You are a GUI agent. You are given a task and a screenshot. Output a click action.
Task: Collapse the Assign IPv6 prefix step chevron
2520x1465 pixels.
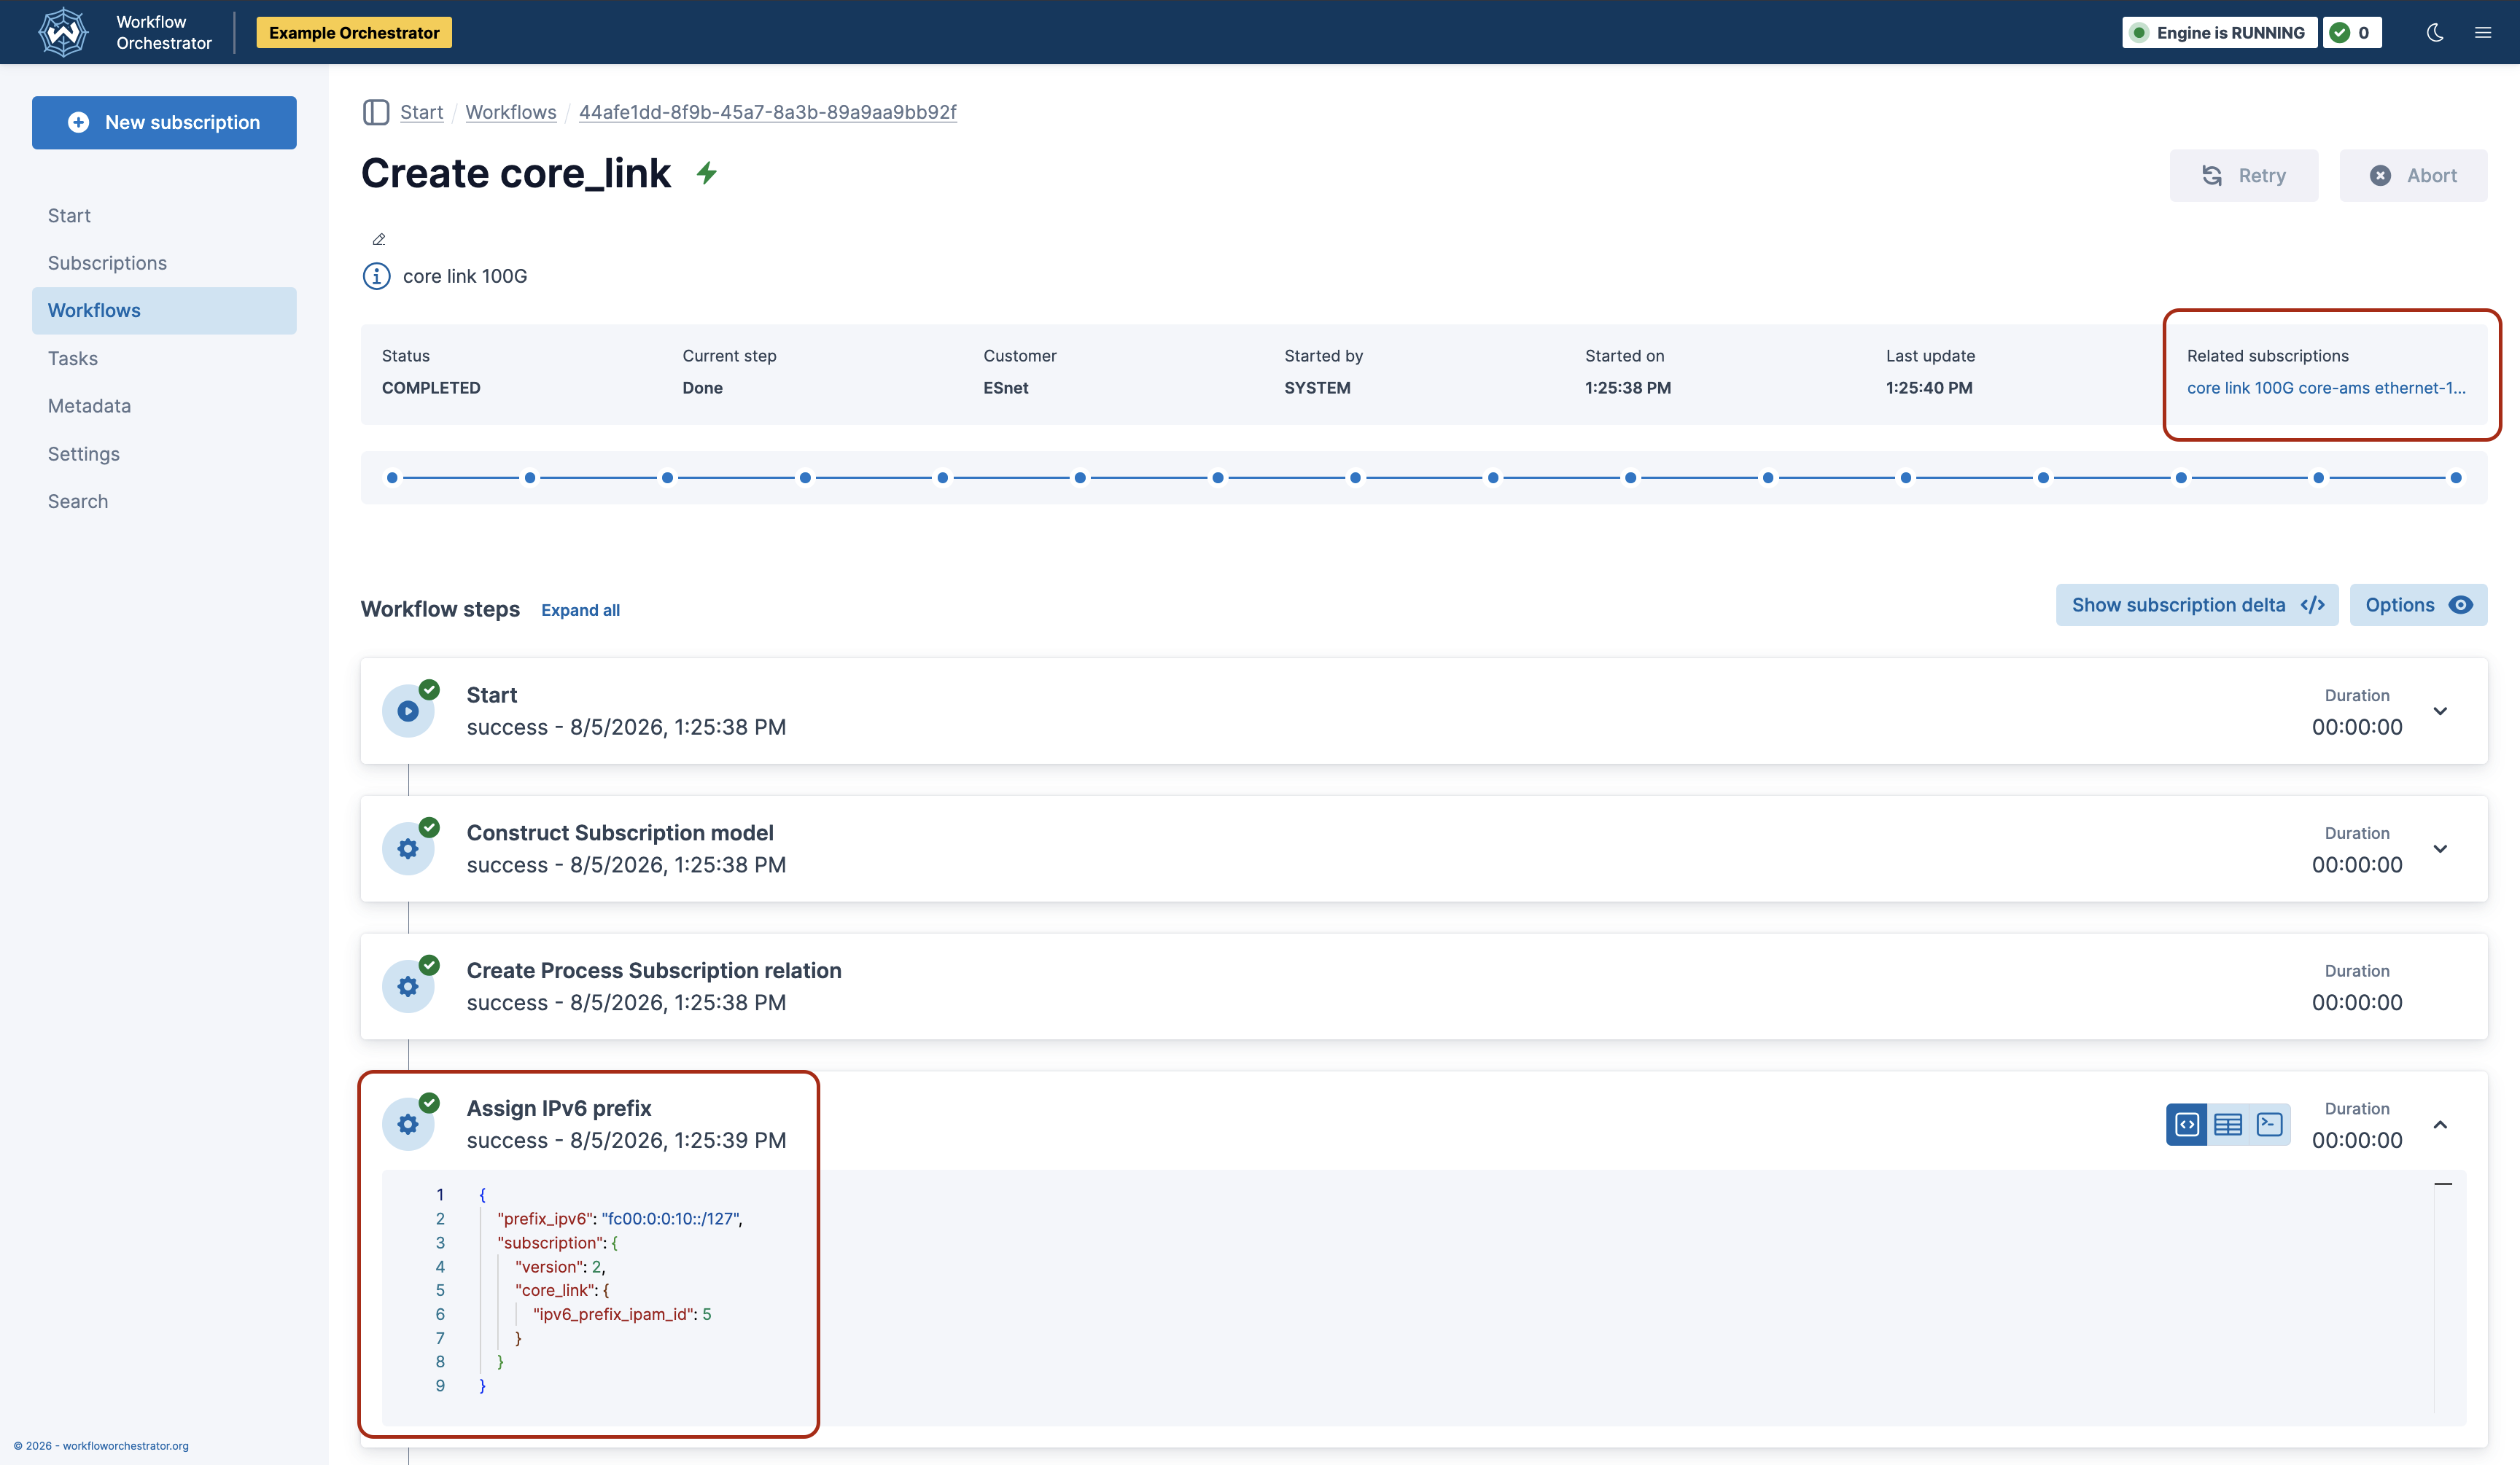2440,1124
